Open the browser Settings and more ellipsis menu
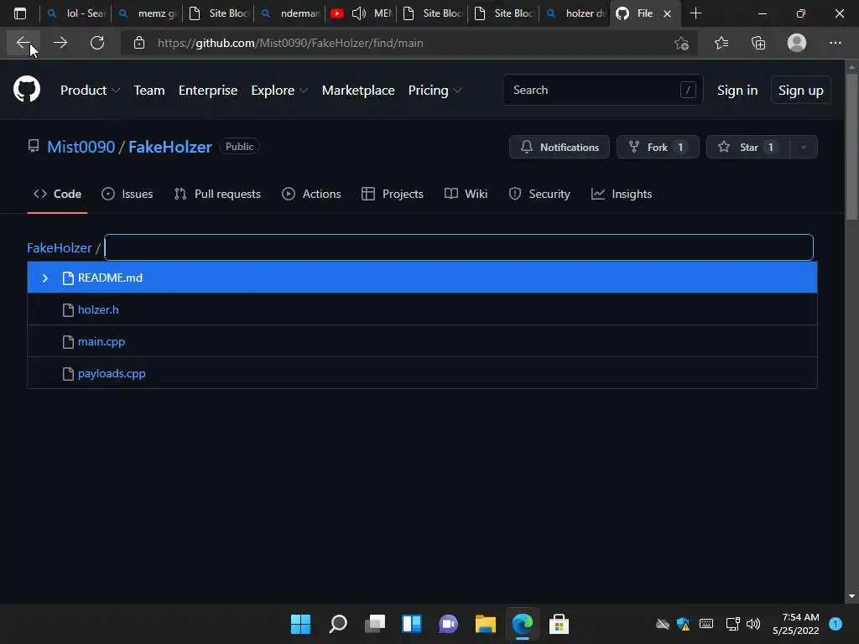The height and width of the screenshot is (644, 859). (x=835, y=43)
